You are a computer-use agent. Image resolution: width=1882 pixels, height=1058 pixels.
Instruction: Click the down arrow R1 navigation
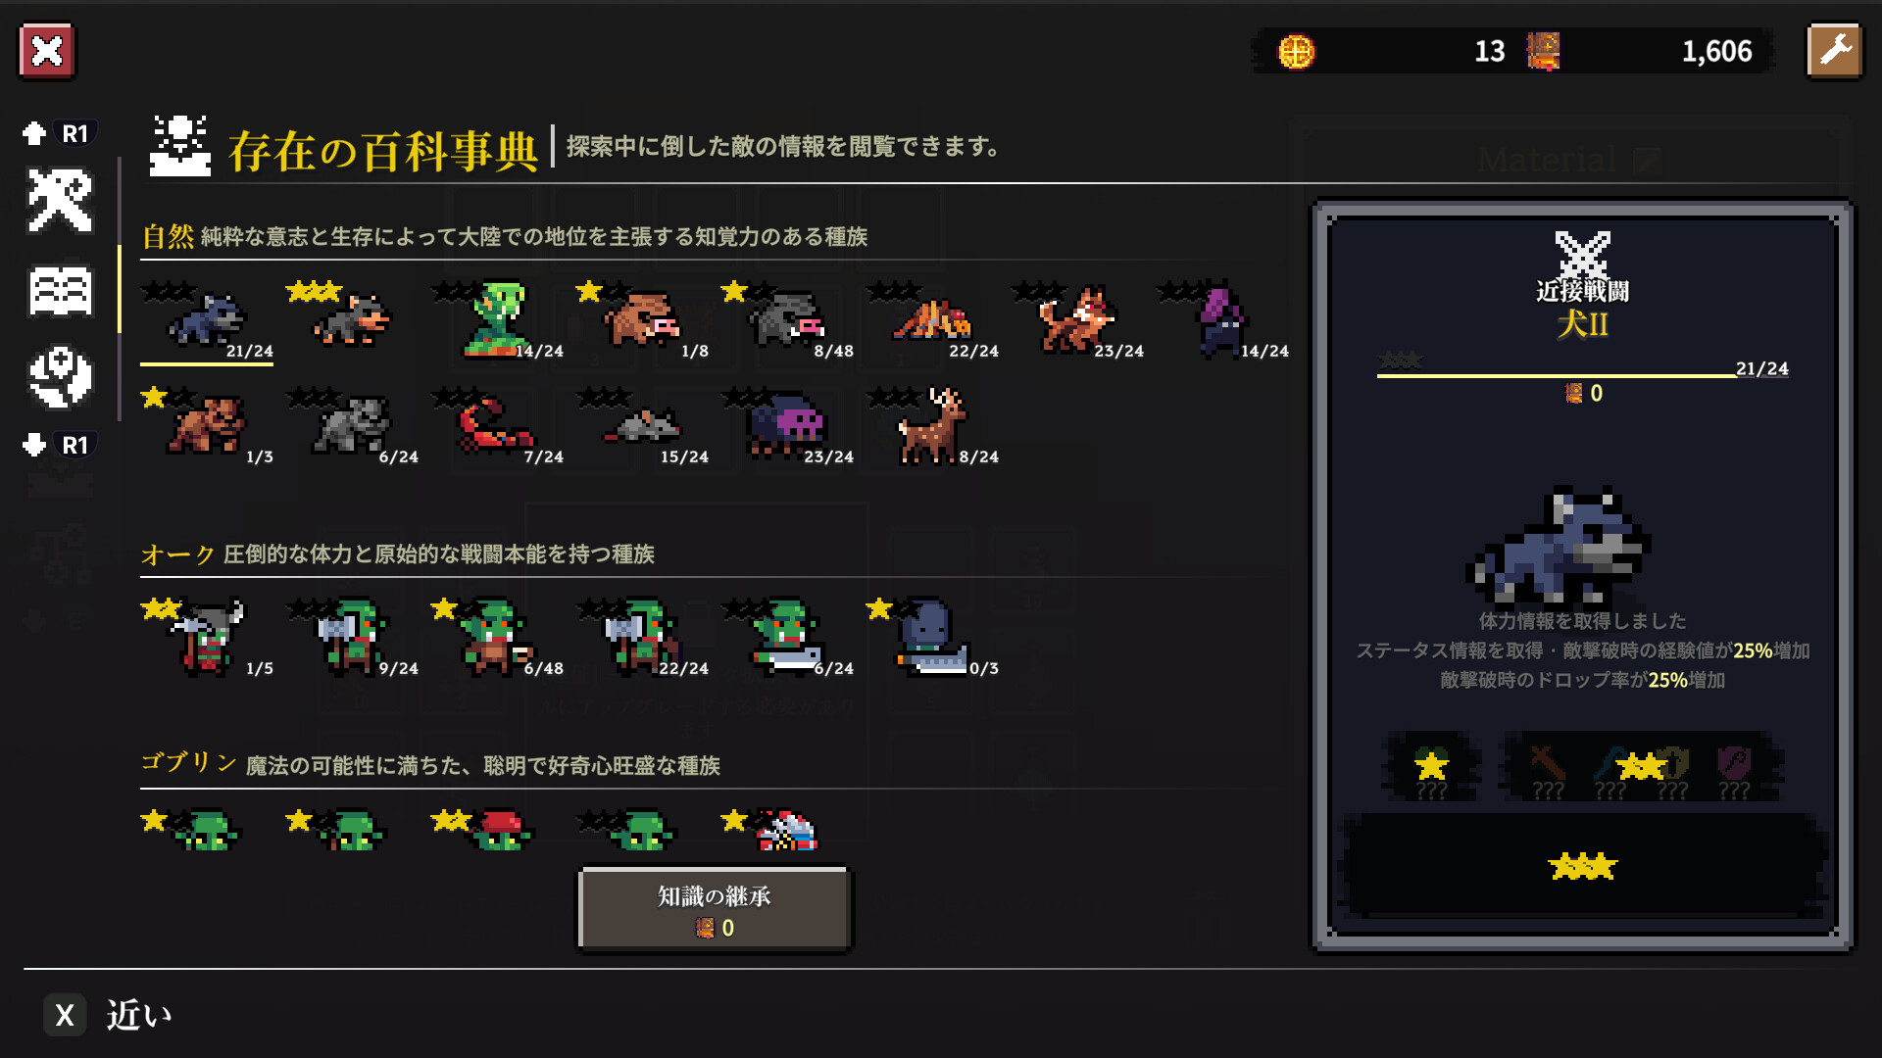[x=59, y=445]
